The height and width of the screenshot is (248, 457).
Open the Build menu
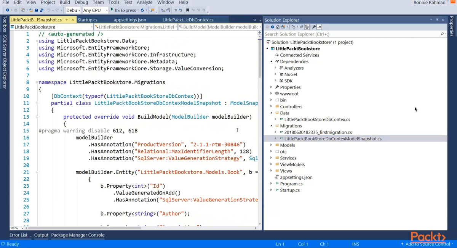coord(65,2)
